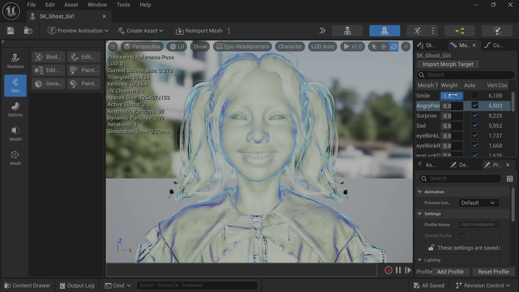Open the Skeleton editing mode in sidebar

point(15,61)
